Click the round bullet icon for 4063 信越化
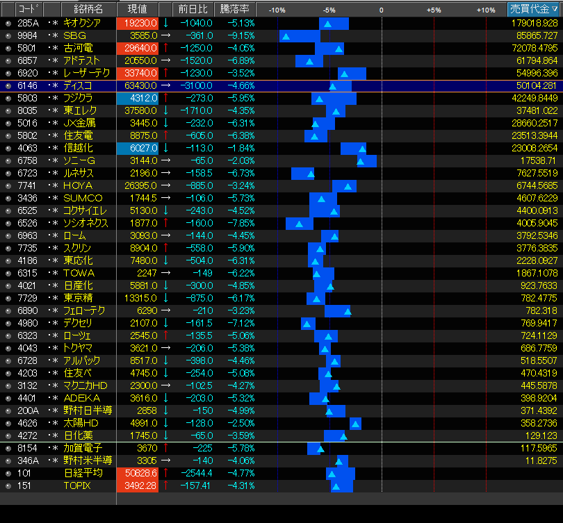Screen dimensions: 563x523 point(8,149)
